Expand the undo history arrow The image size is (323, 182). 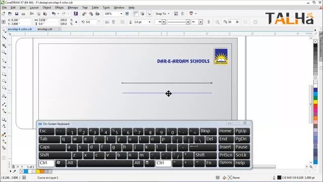click(58, 14)
